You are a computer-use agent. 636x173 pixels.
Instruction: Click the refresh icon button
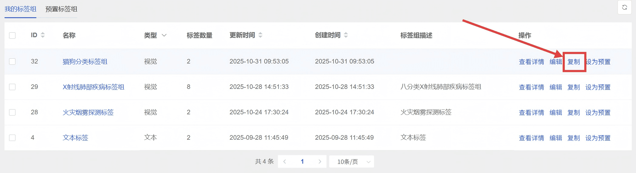coord(624,8)
